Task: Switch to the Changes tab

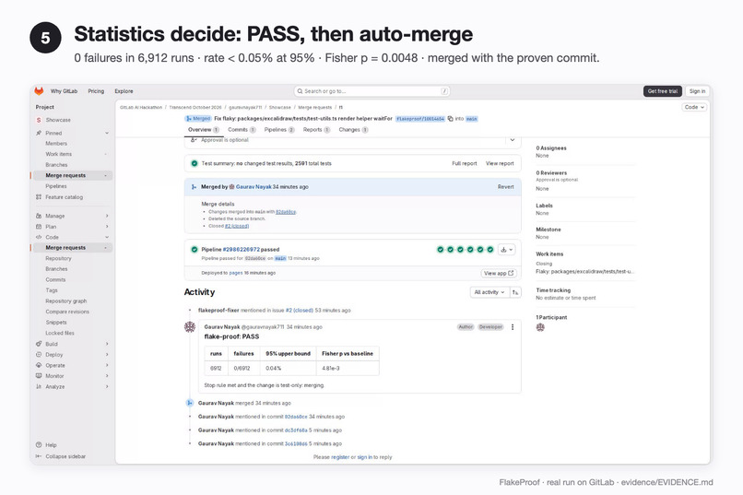Action: tap(353, 130)
